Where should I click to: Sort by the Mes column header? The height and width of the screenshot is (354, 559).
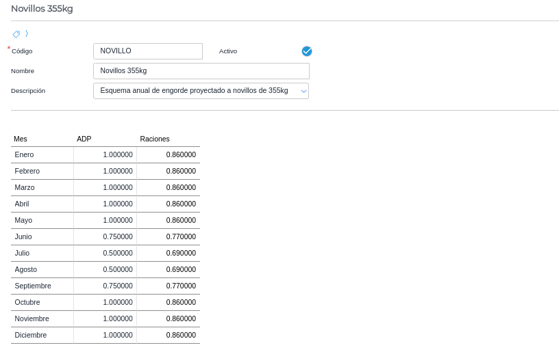[21, 139]
